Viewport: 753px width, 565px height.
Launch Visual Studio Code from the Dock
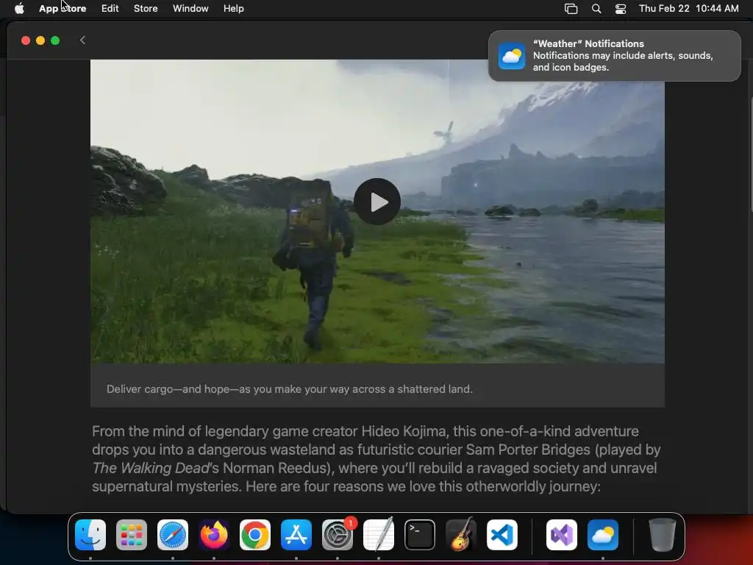point(502,535)
